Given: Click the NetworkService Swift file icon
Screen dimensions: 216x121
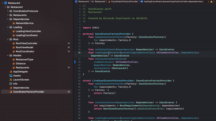Looking at the screenshot, I should click(x=13, y=23).
